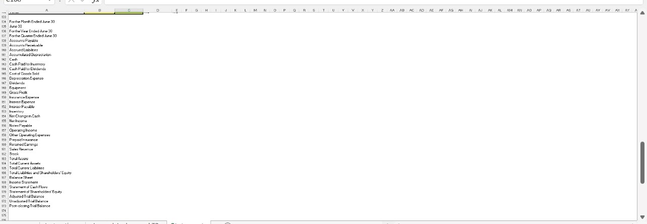
Task: Select the 'Income Statement' cell
Action: pos(46,182)
